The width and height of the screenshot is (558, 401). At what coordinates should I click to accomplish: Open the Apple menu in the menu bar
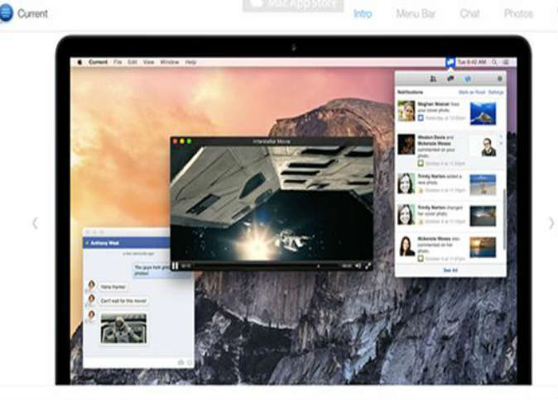click(80, 62)
